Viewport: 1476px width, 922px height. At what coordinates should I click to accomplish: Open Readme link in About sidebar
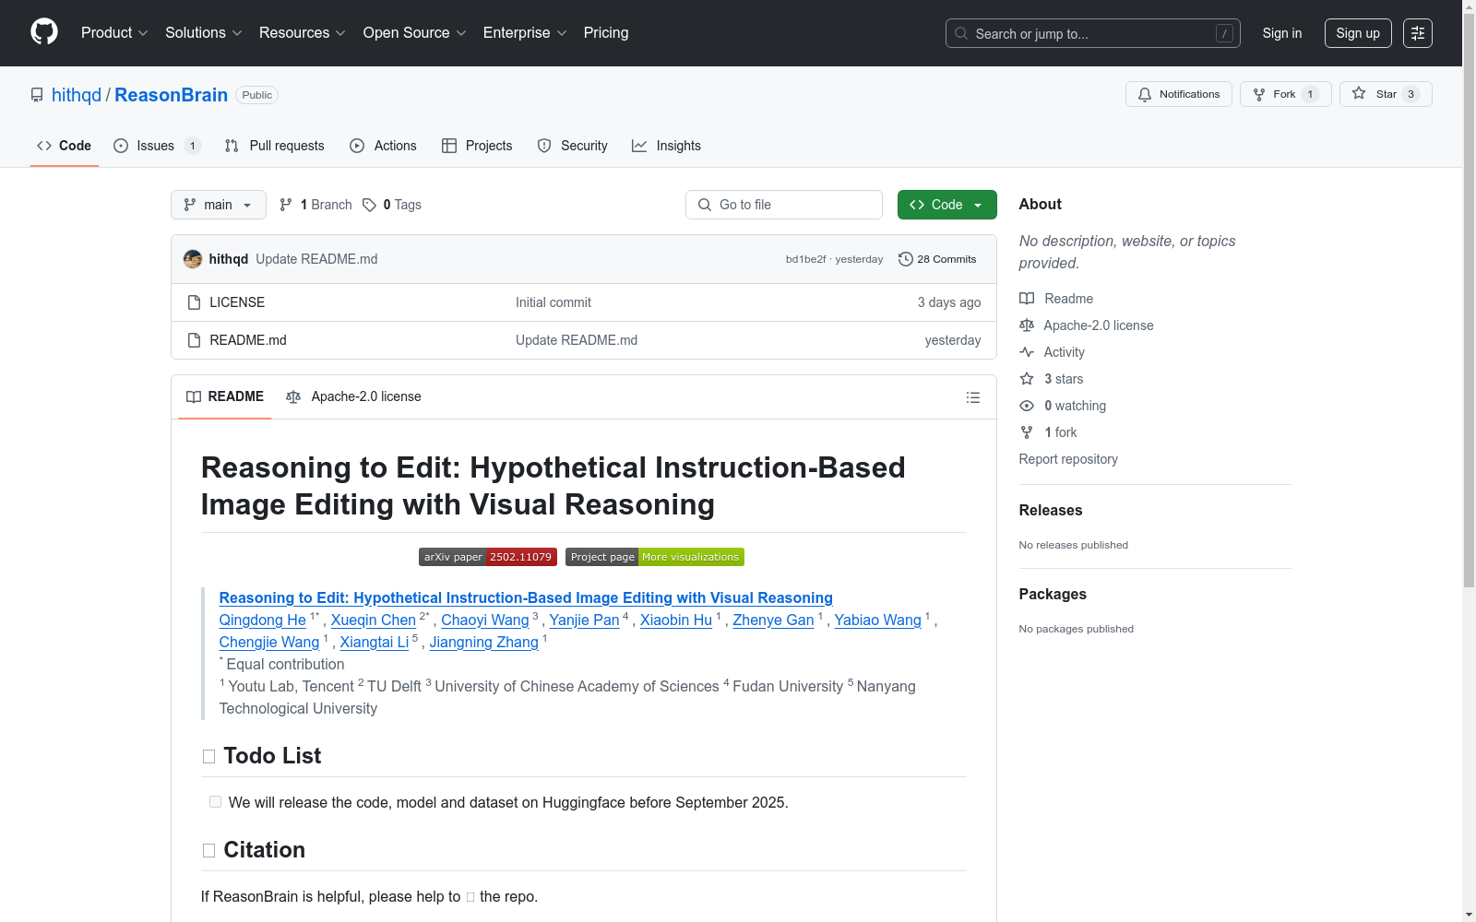pyautogui.click(x=1056, y=299)
